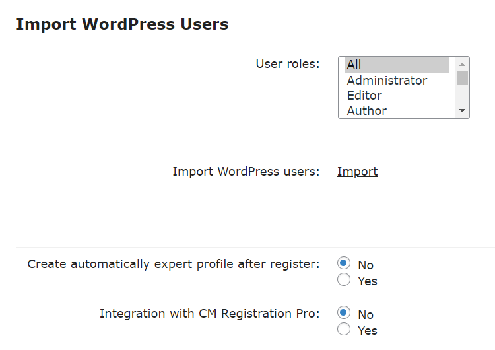Screen dimensions: 495x350
Task: Set automatic expert profile creation to Yes
Action: (x=344, y=279)
